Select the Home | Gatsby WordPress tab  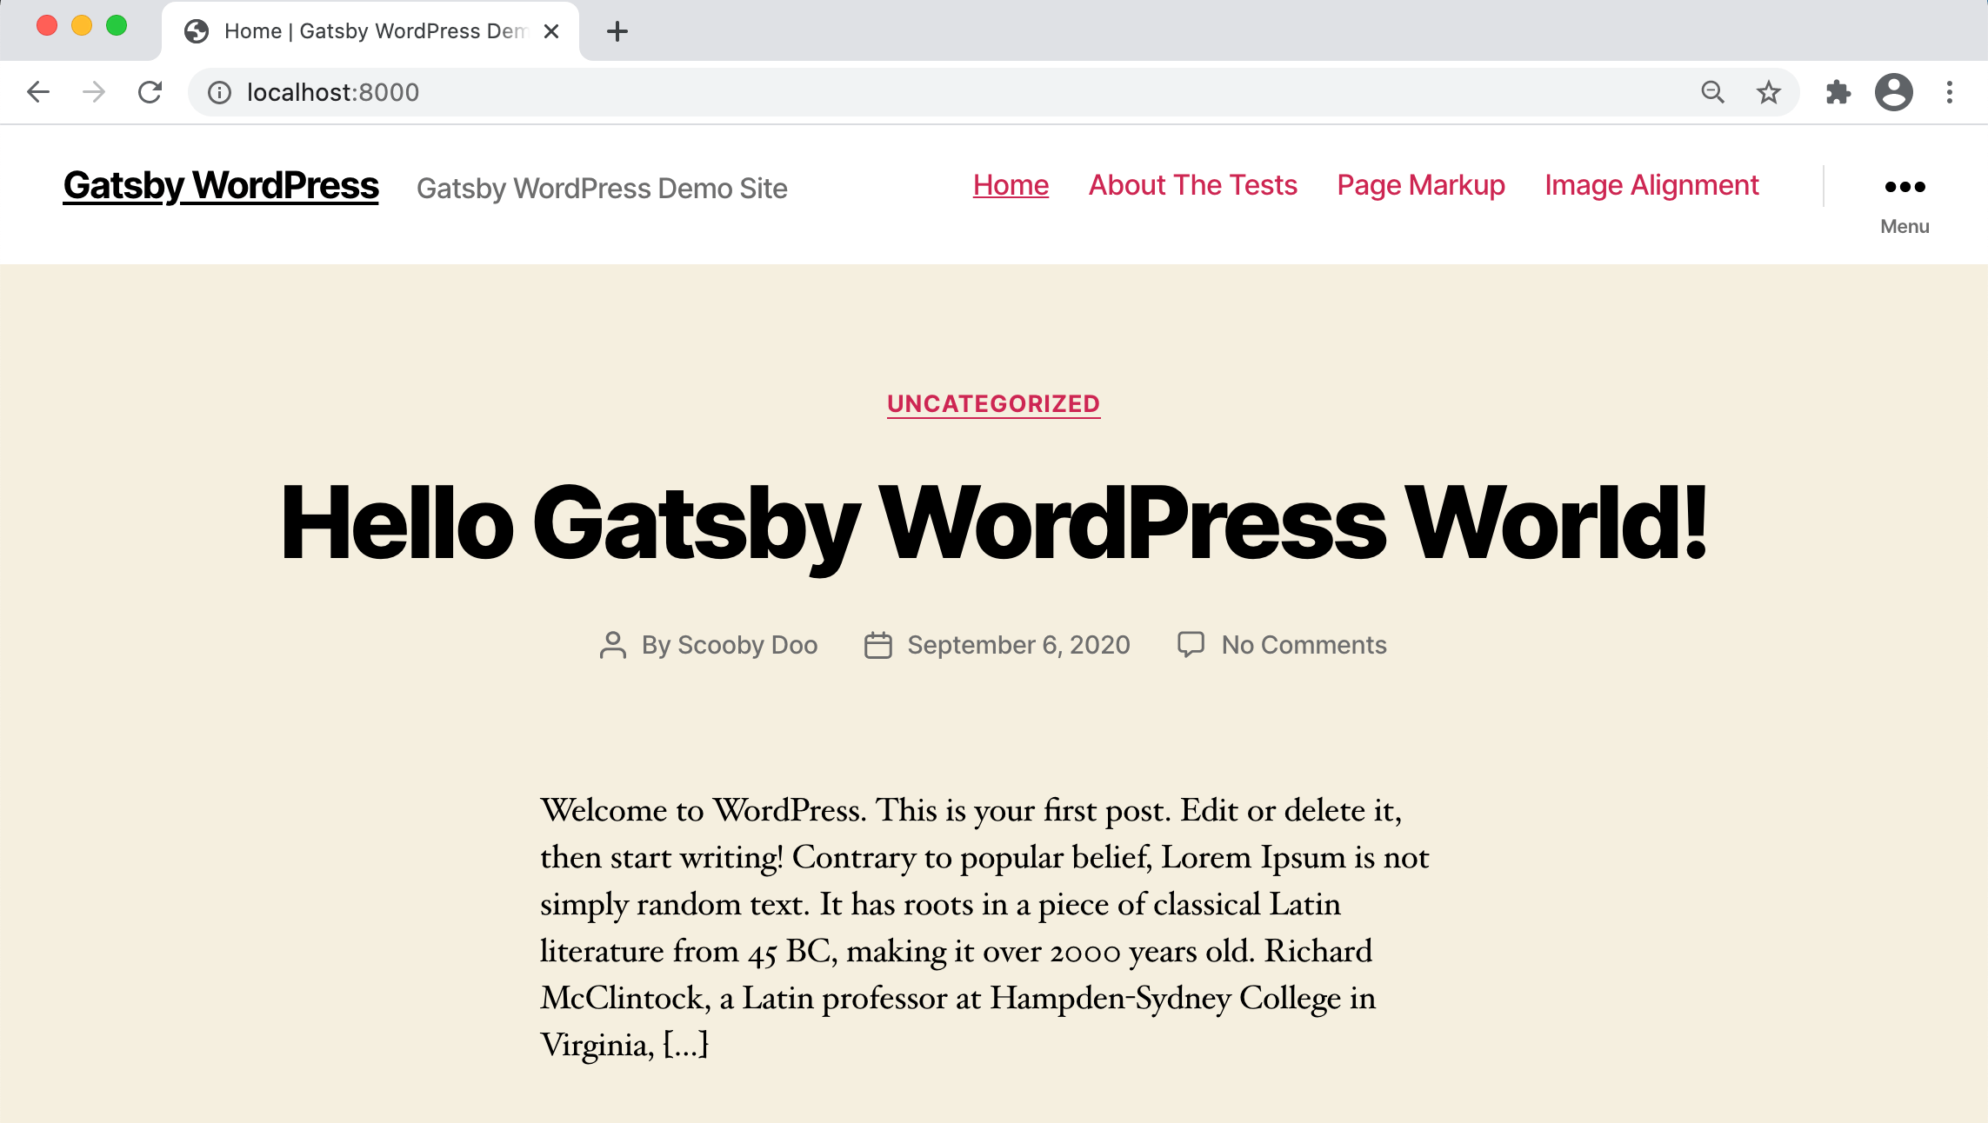tap(370, 31)
